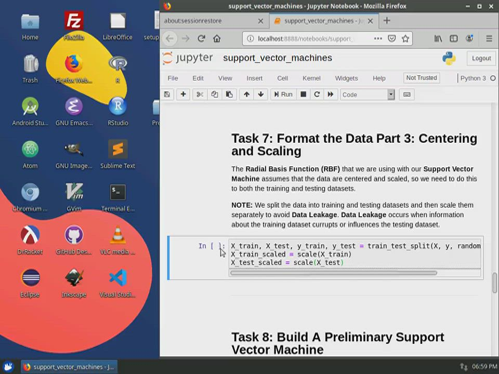Click the Jupyter logo
This screenshot has height=374, width=499.
188,58
